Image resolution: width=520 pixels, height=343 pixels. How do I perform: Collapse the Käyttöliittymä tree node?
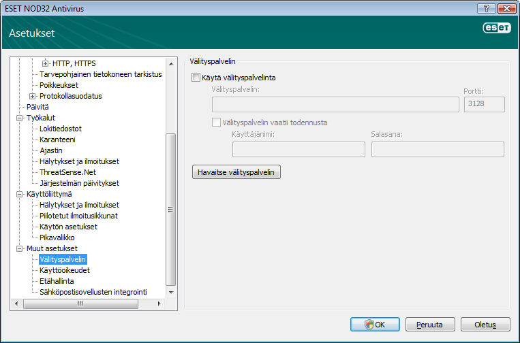(19, 194)
